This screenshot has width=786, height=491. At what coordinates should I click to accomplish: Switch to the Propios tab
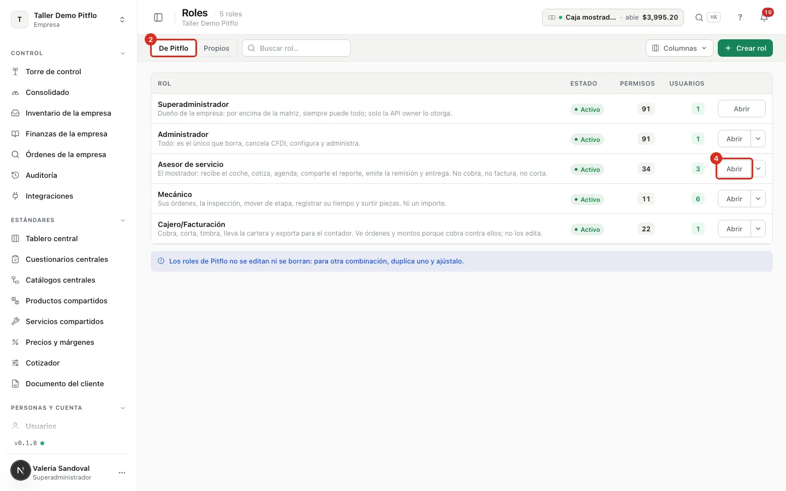tap(216, 48)
